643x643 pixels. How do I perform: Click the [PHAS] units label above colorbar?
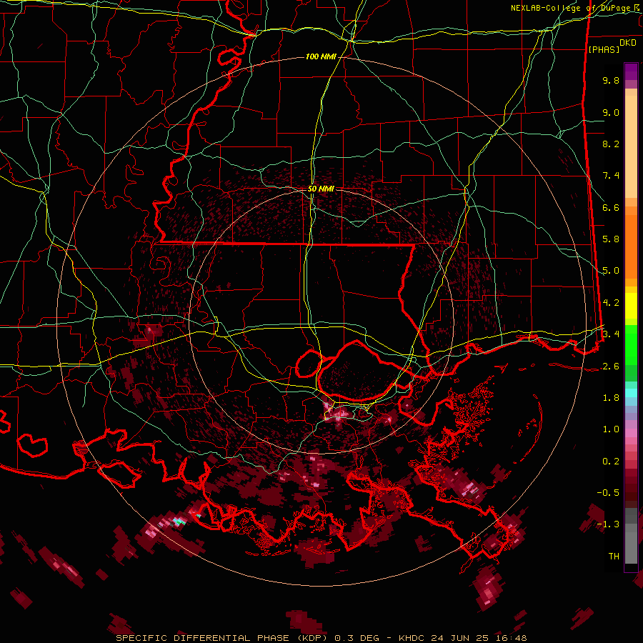(x=604, y=49)
